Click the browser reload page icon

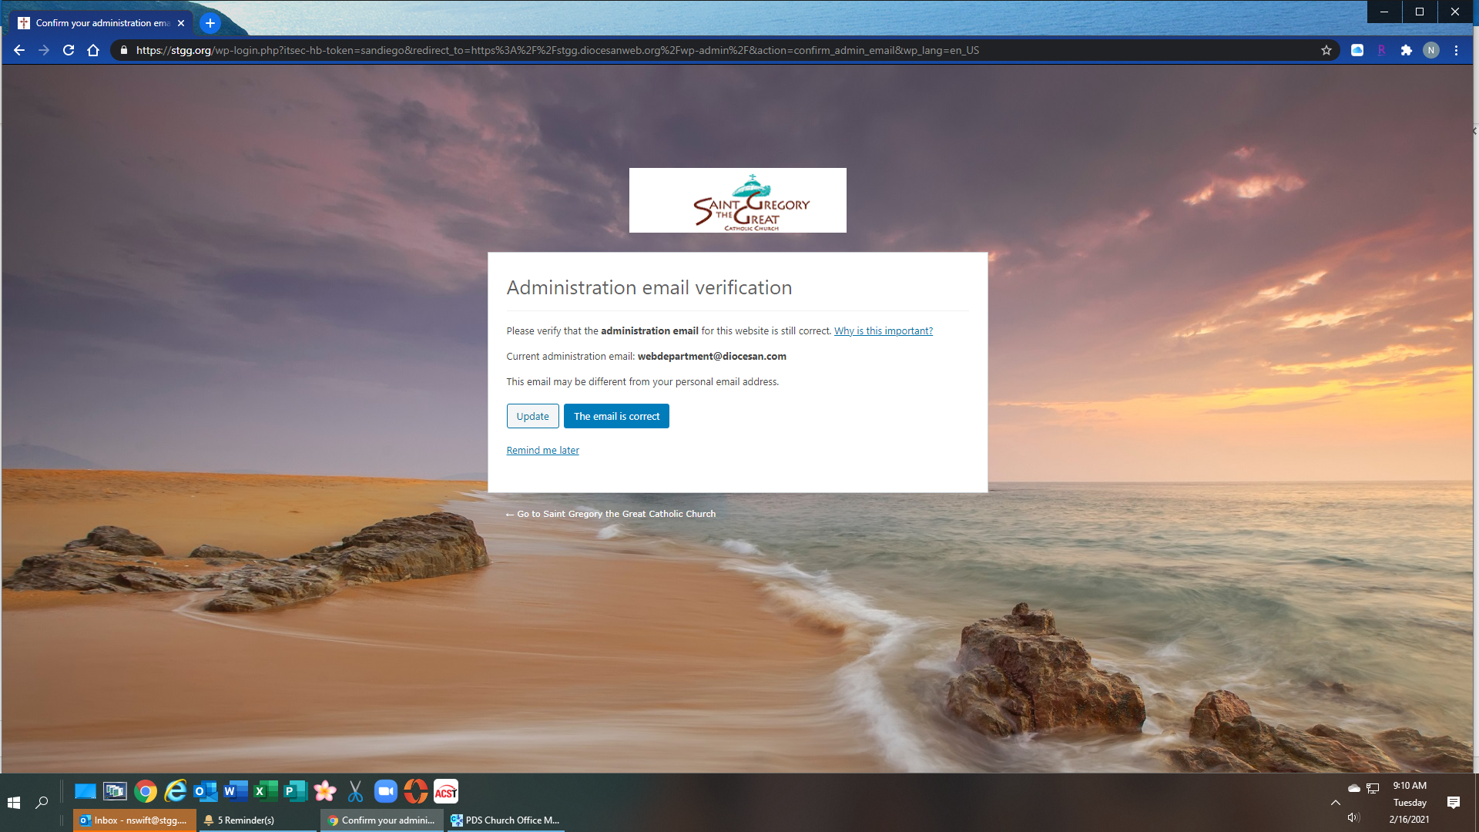[69, 50]
